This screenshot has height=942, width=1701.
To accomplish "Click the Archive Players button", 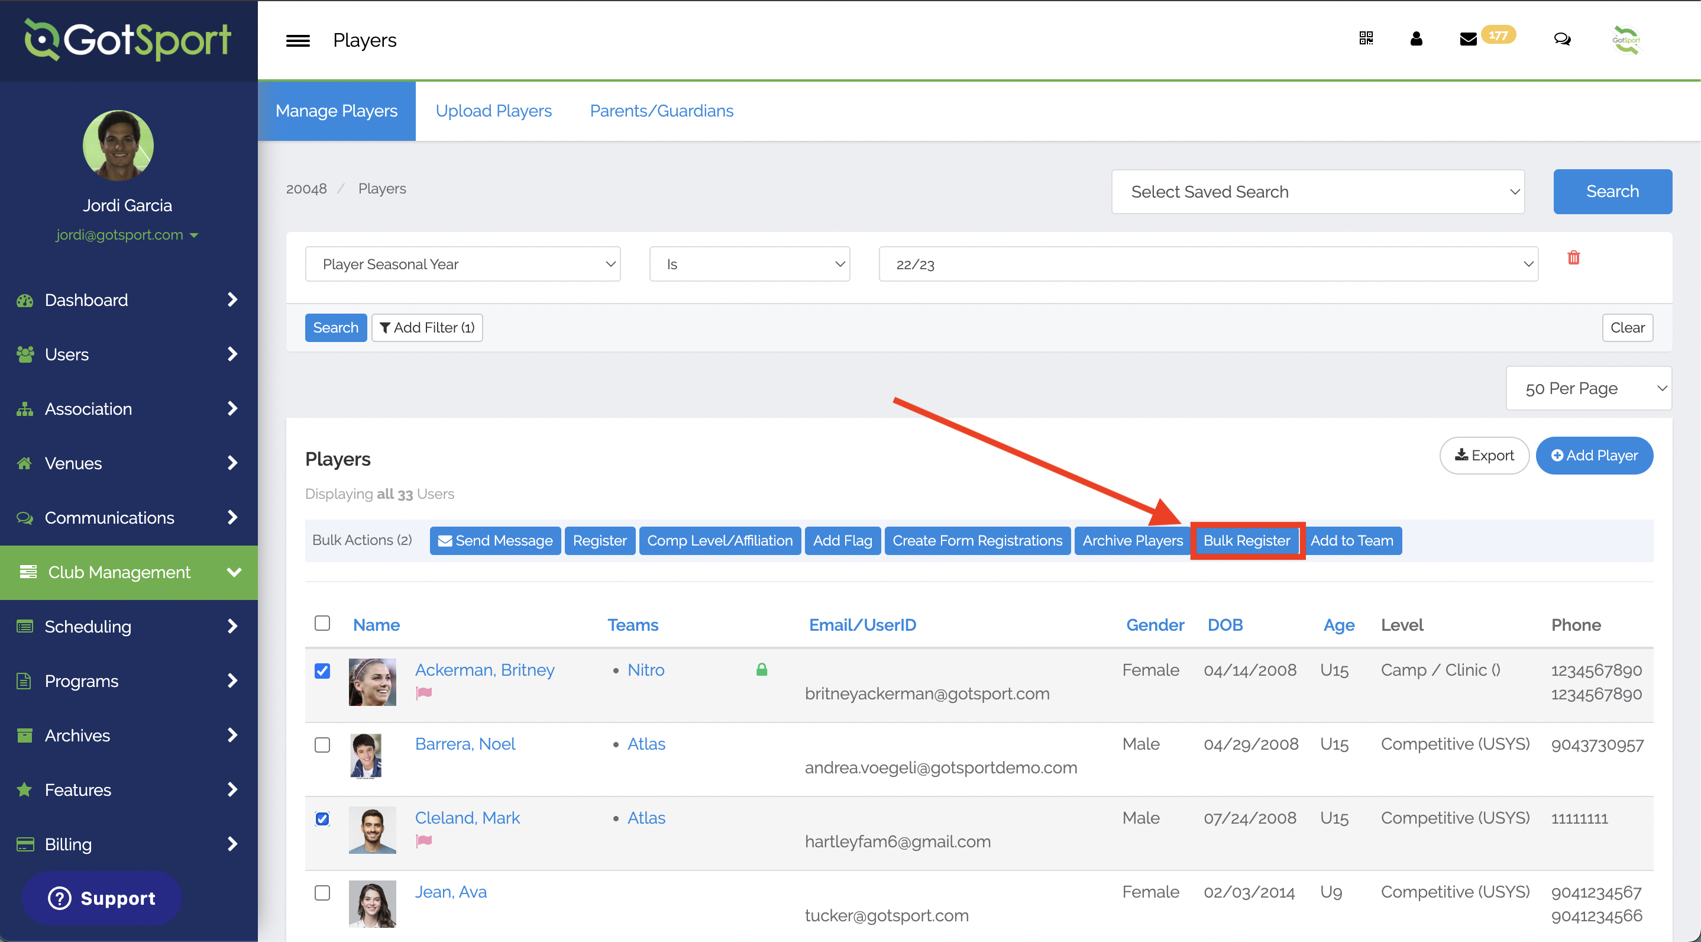I will pyautogui.click(x=1133, y=541).
